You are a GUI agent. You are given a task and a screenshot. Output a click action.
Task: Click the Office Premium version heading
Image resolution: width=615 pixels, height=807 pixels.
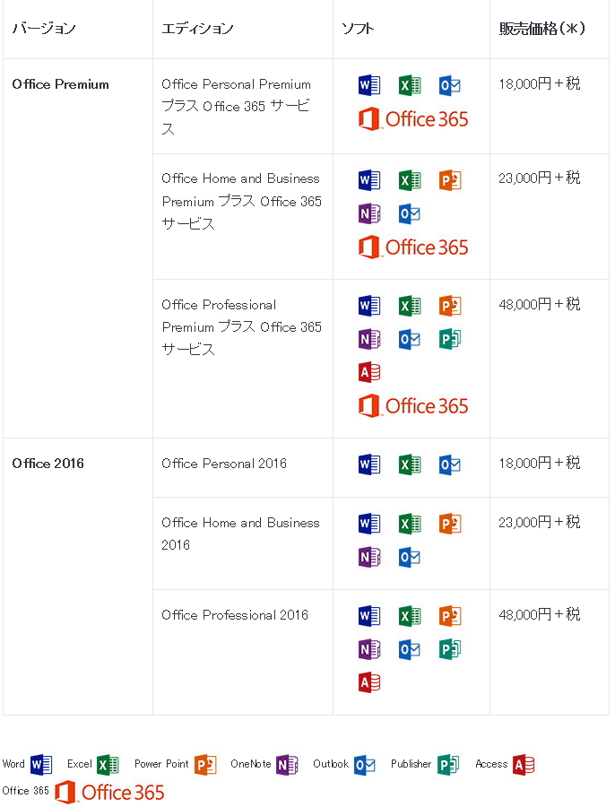61,84
